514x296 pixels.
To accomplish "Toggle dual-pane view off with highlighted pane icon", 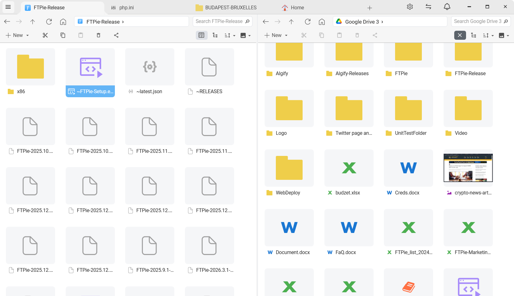I will coord(201,35).
